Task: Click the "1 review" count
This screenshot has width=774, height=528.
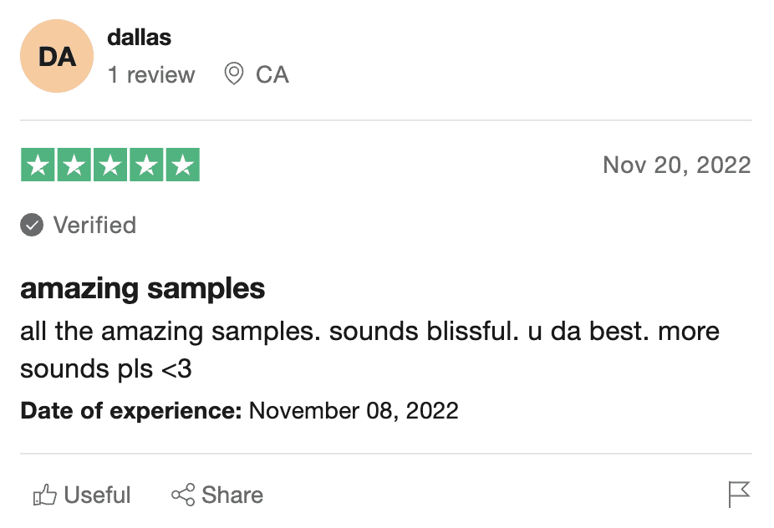Action: click(x=151, y=75)
